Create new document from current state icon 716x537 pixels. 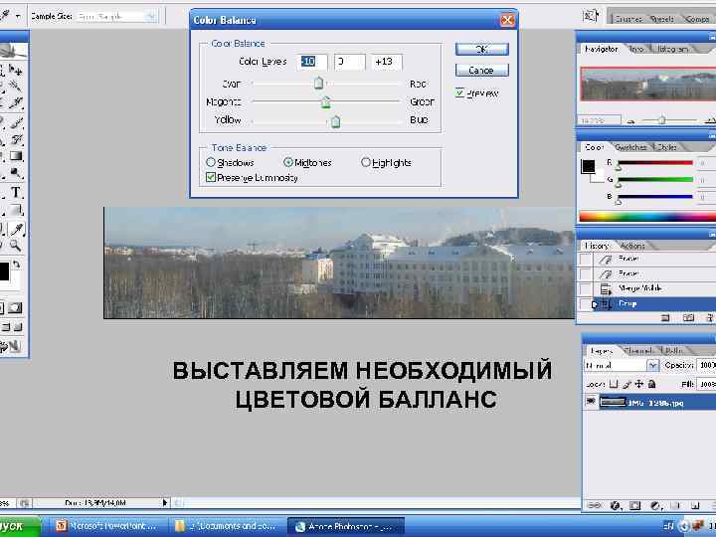click(x=665, y=318)
